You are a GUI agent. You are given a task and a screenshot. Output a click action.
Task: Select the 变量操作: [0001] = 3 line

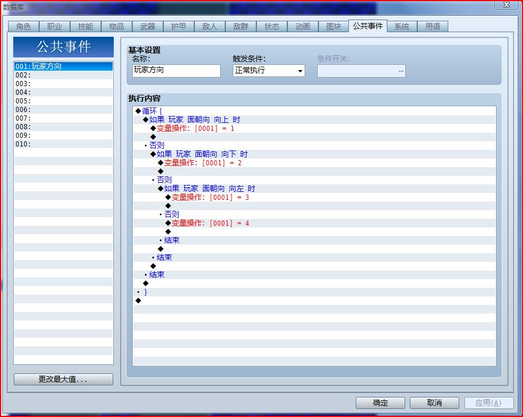(x=314, y=198)
